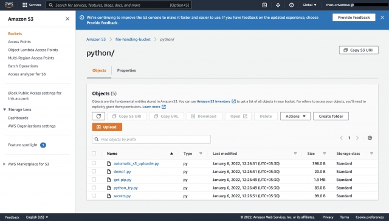
Task: Click the external link icon after Amazon S3 inventory
Action: pos(233,101)
